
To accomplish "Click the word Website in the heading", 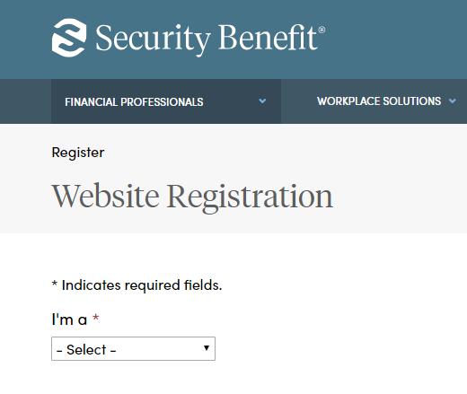I will 105,197.
